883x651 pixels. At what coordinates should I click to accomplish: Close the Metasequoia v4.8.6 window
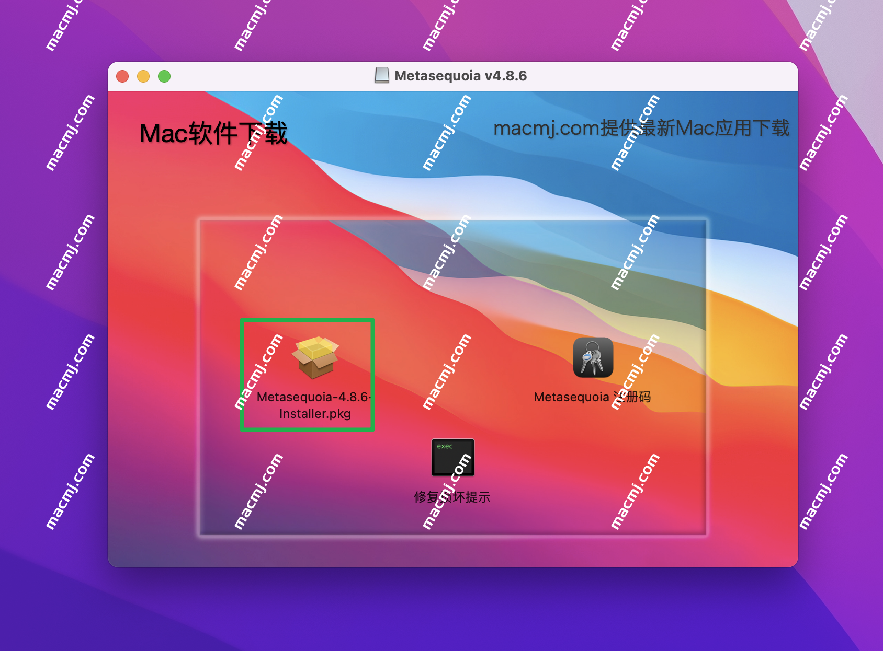click(x=122, y=76)
